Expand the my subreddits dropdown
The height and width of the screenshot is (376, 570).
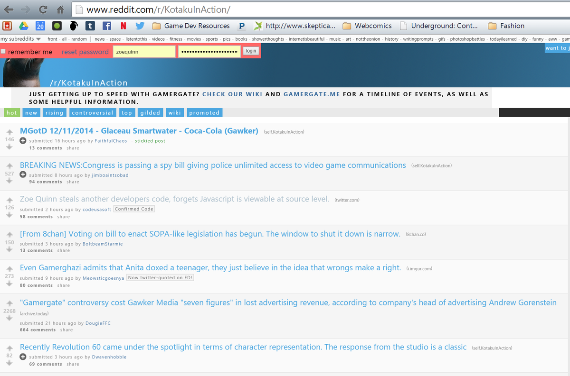coord(21,39)
